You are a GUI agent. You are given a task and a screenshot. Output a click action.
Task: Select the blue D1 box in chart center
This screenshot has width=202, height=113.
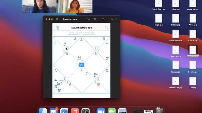coord(81,65)
